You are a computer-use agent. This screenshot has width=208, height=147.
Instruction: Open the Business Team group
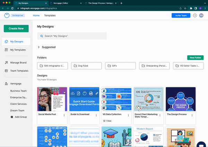pyautogui.click(x=18, y=91)
